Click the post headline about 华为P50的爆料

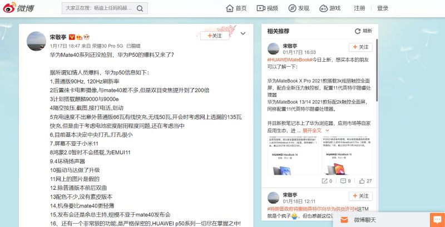[112, 55]
